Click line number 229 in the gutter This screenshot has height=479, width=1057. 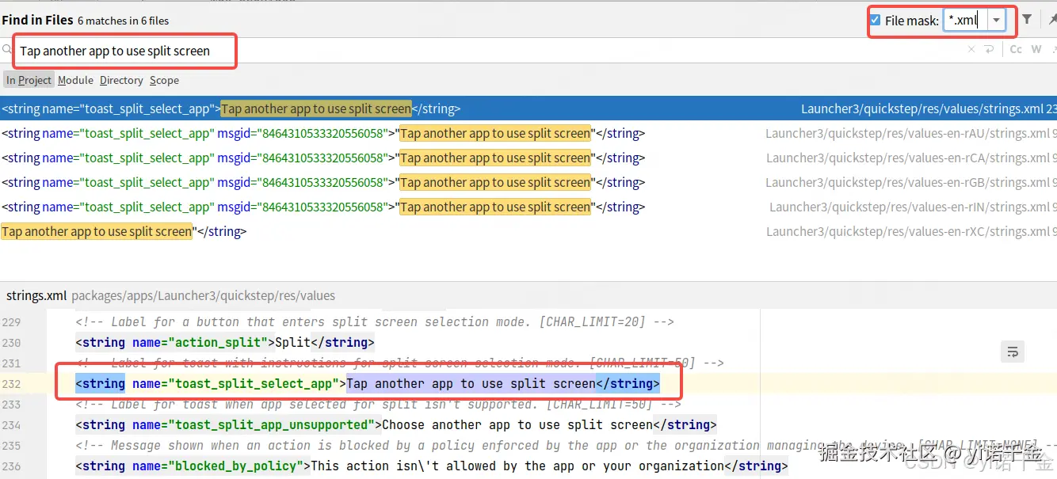click(11, 321)
